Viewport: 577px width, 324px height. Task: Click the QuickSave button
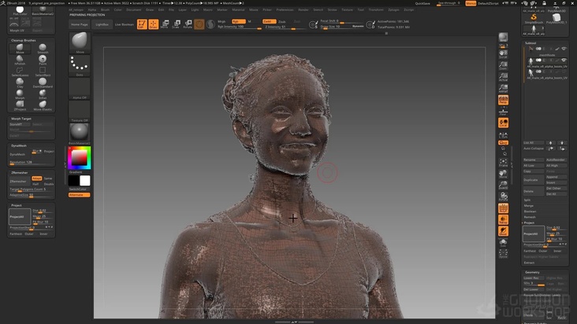point(423,3)
